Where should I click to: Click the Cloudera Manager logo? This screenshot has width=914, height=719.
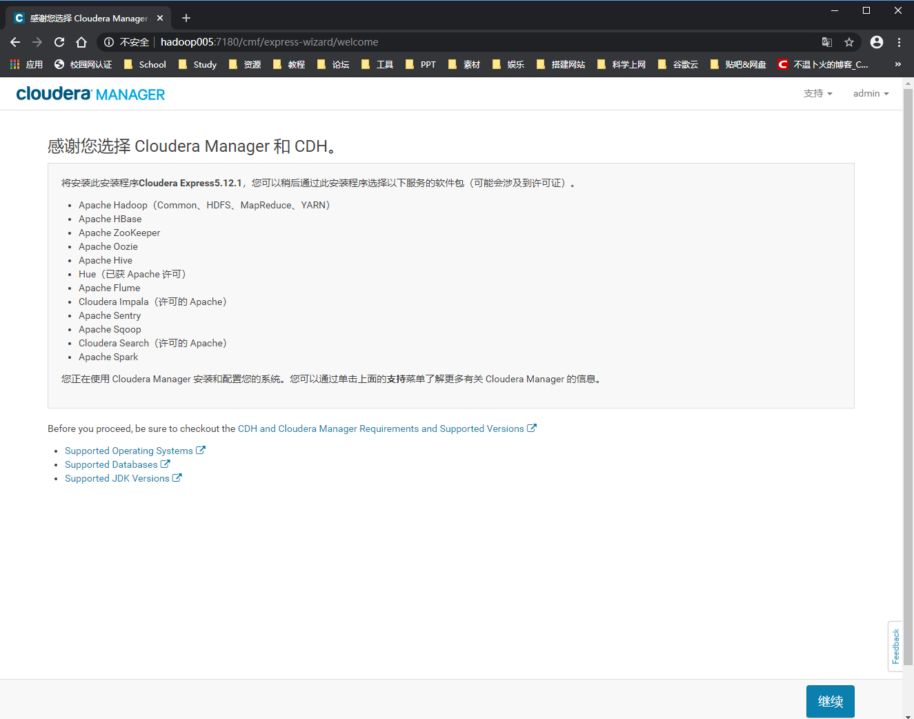pyautogui.click(x=90, y=94)
